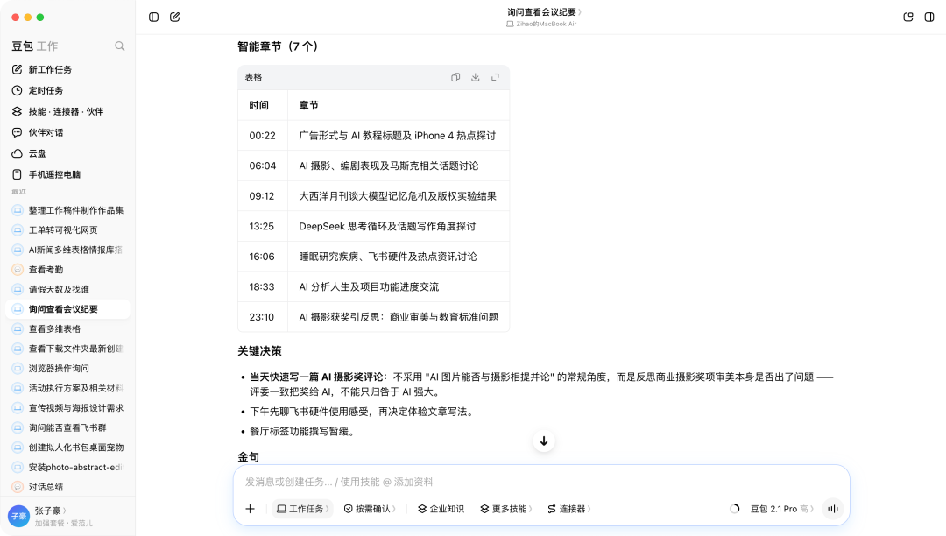946x536 pixels.
Task: Open conversation 安装photo-abstract-edi
Action: click(x=67, y=468)
